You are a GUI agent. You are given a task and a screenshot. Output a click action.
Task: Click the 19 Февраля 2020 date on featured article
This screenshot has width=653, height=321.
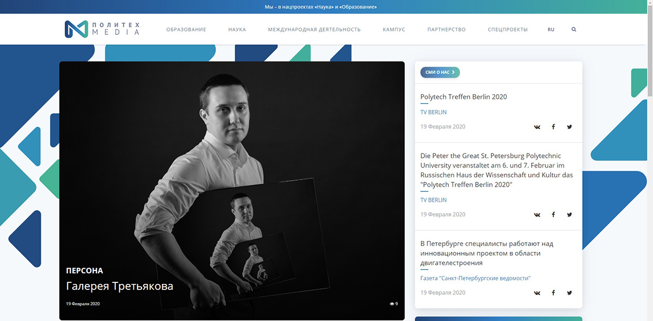pyautogui.click(x=83, y=304)
